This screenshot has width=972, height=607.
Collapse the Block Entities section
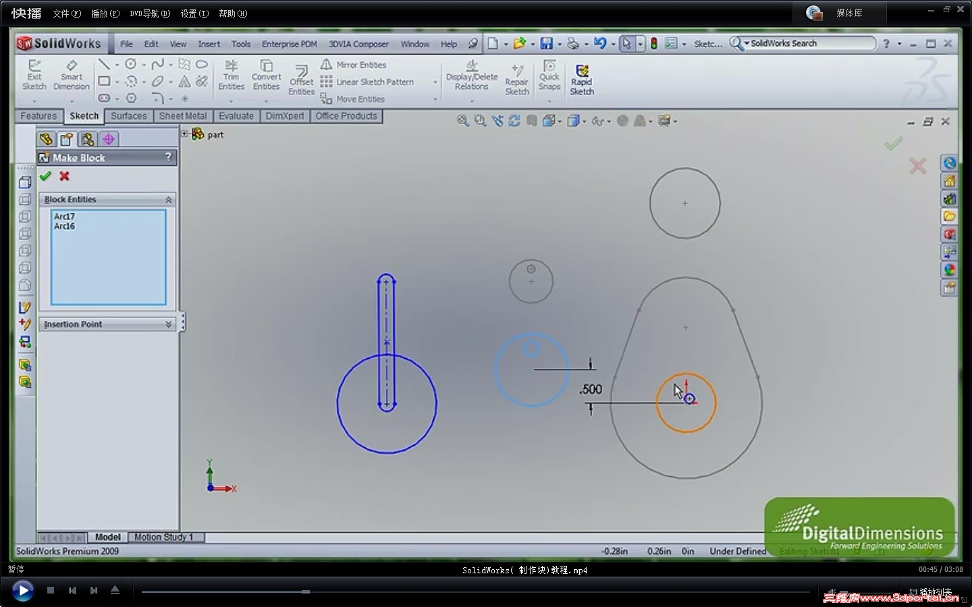point(169,200)
